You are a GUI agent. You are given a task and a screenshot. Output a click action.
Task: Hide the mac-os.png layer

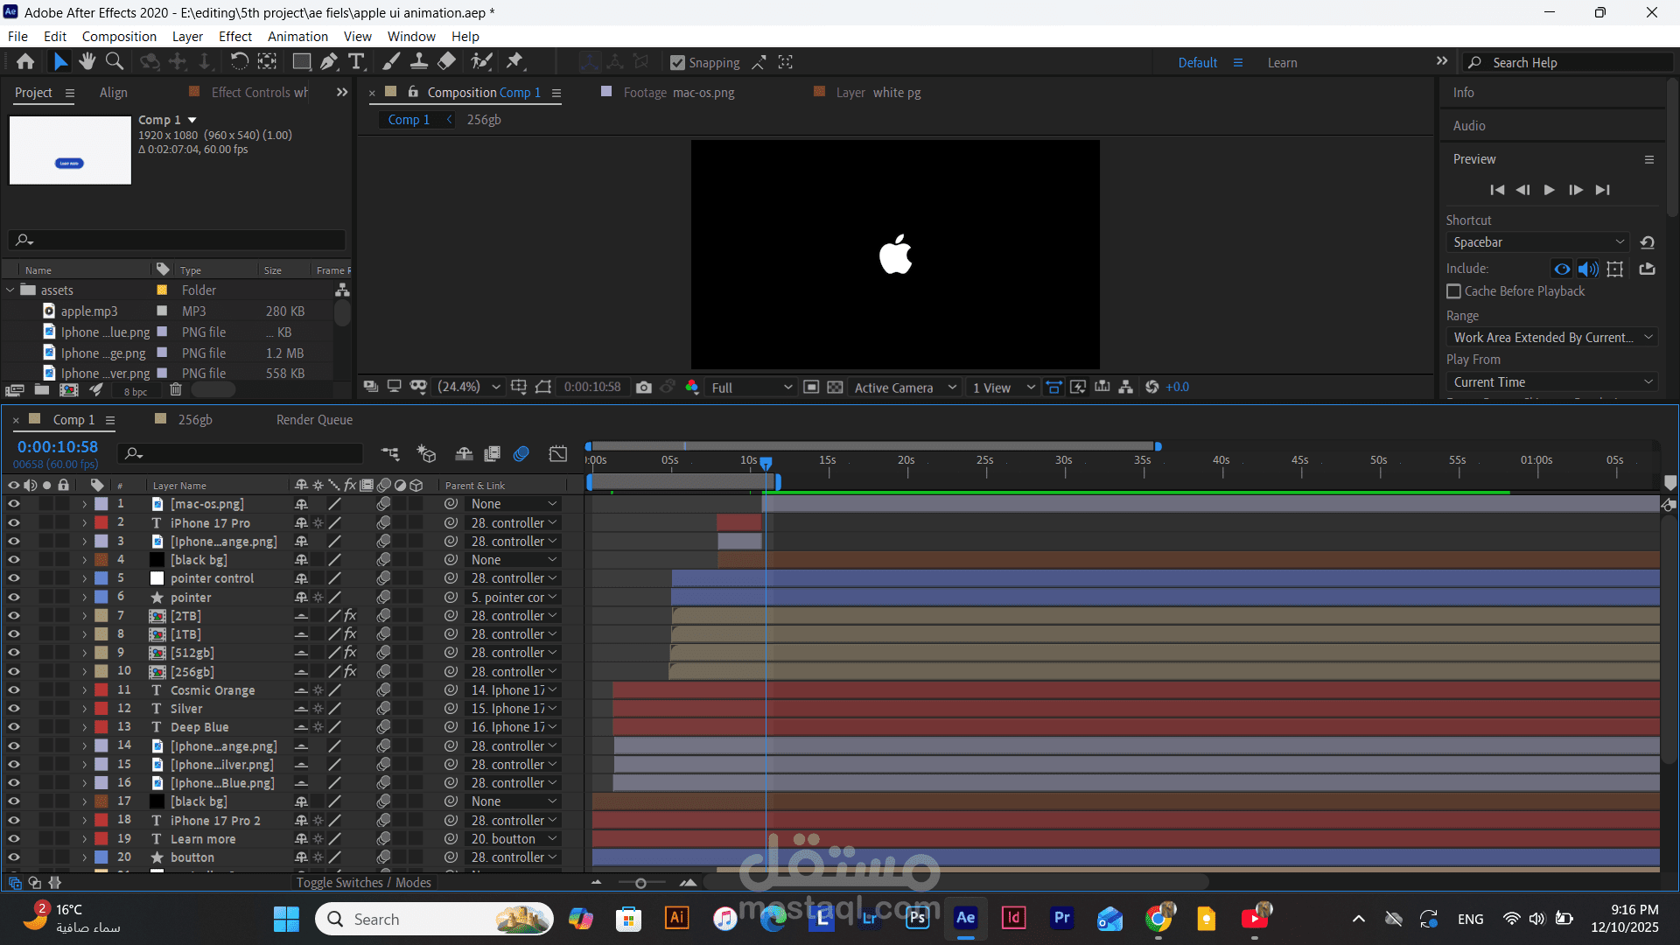click(x=13, y=504)
